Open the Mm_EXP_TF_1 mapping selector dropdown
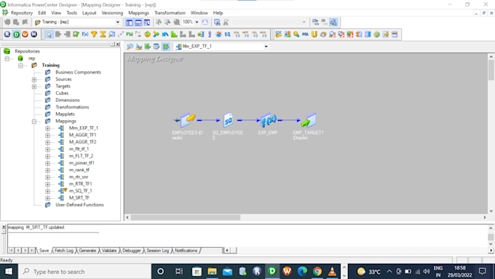Viewport: 495px width, 279px height. pyautogui.click(x=266, y=47)
